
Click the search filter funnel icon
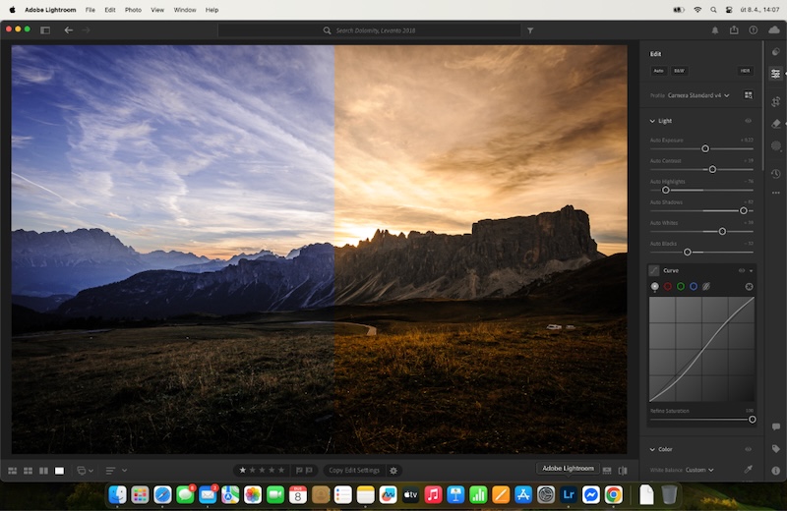click(x=530, y=30)
